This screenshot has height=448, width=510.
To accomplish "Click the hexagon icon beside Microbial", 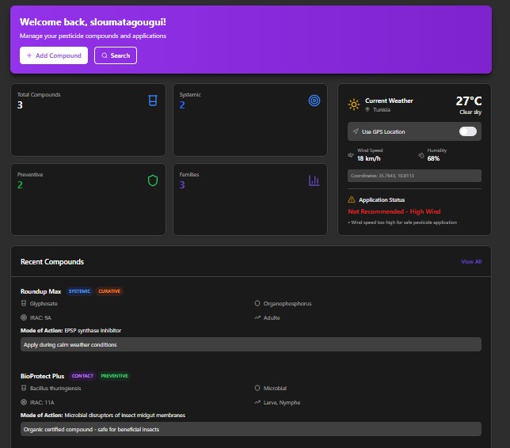I will click(257, 388).
